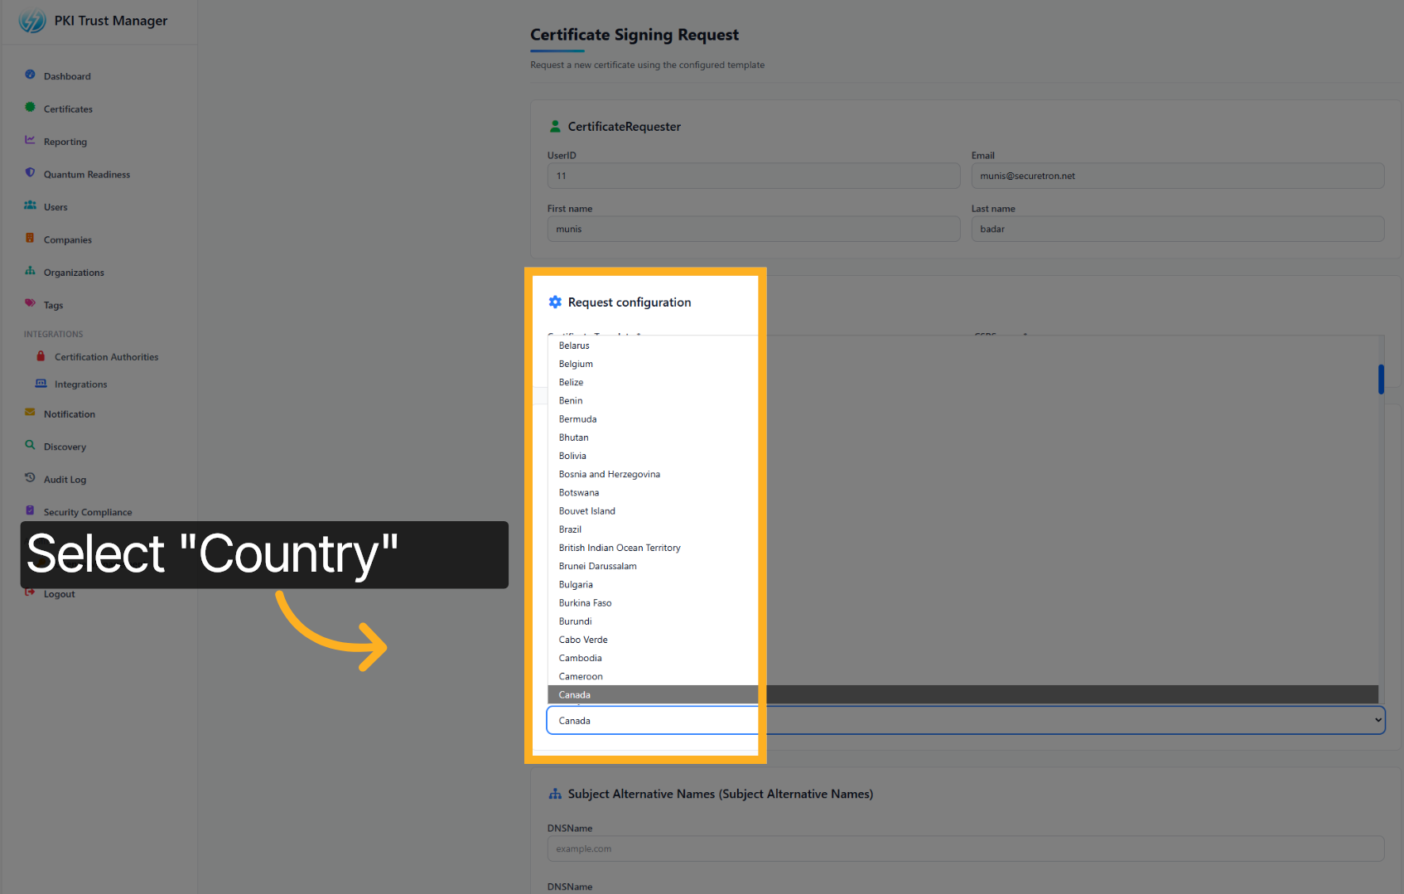The image size is (1404, 894).
Task: Open the country dropdown showing Canada
Action: (963, 720)
